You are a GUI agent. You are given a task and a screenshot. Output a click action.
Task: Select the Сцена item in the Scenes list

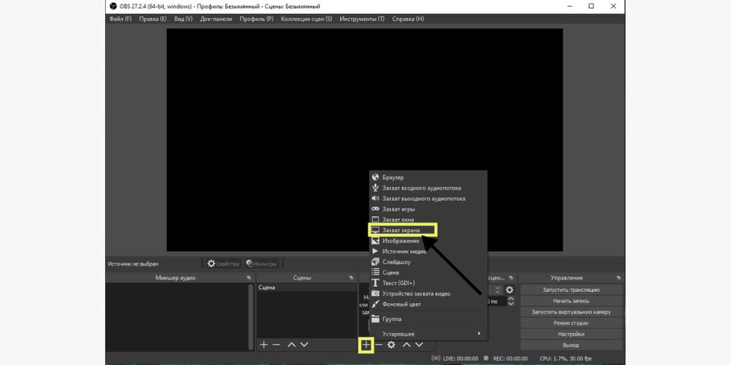click(x=306, y=288)
